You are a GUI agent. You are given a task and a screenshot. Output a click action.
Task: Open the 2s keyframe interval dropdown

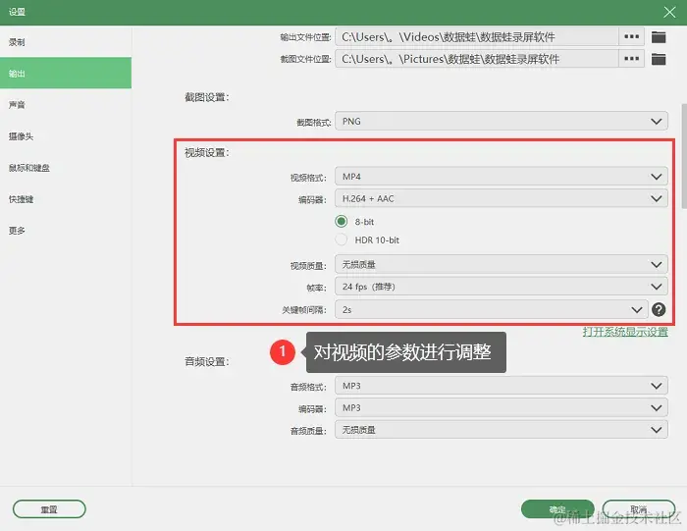coord(491,310)
